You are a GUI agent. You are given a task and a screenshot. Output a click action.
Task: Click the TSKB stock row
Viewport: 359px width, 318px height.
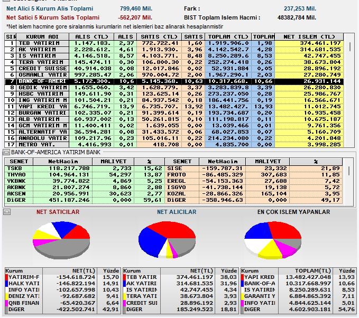85,169
